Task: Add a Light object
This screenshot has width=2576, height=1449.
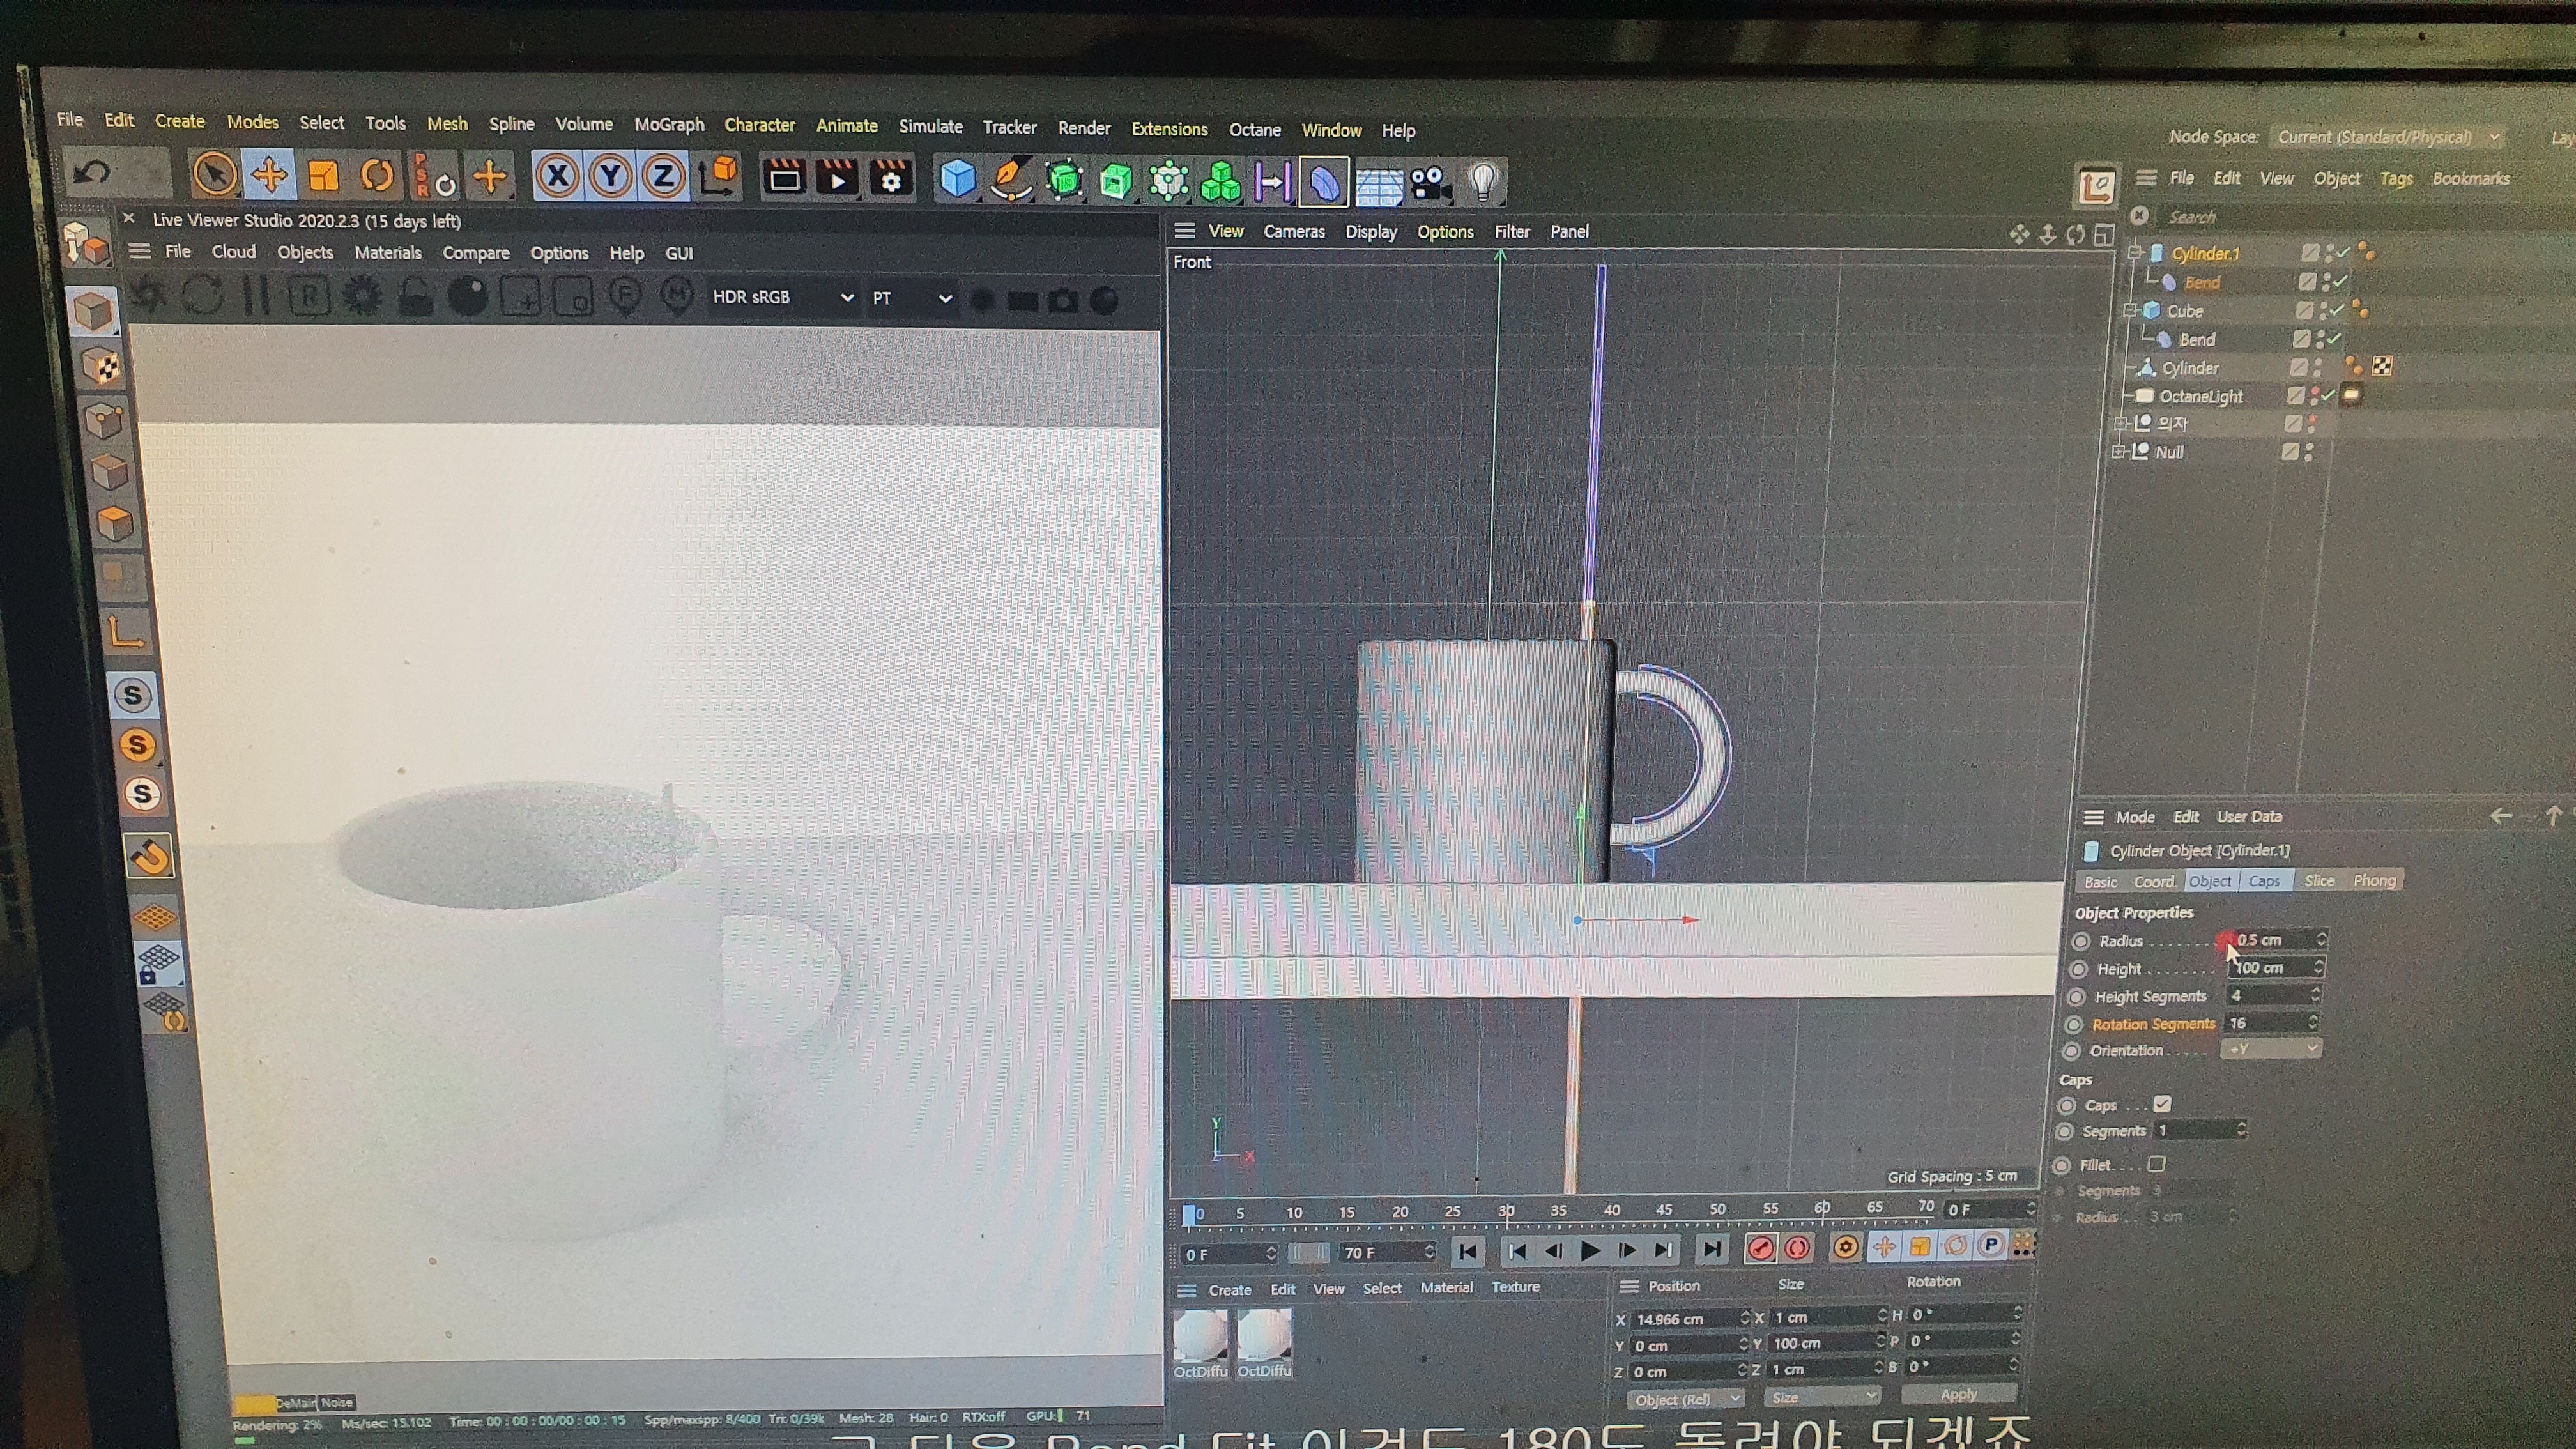Action: (1484, 184)
